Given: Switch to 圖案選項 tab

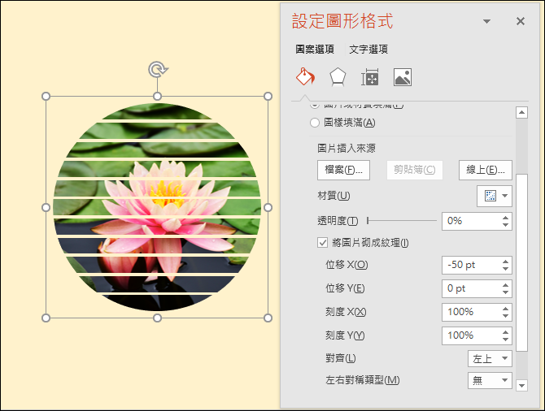Looking at the screenshot, I should (x=315, y=50).
